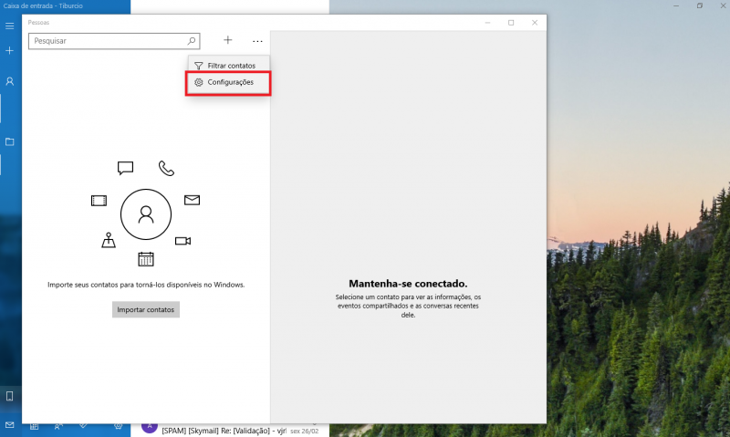Expand the Mail app hamburger menu
Viewport: 730px width, 437px height.
tap(10, 26)
